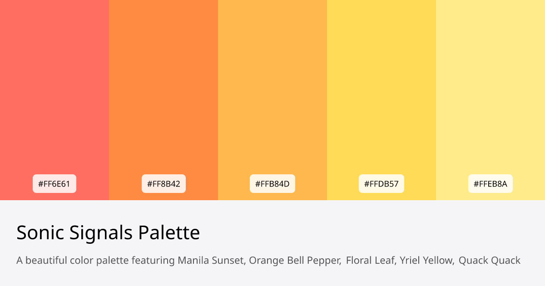Select the Orange Bell Pepper color column

[163, 91]
